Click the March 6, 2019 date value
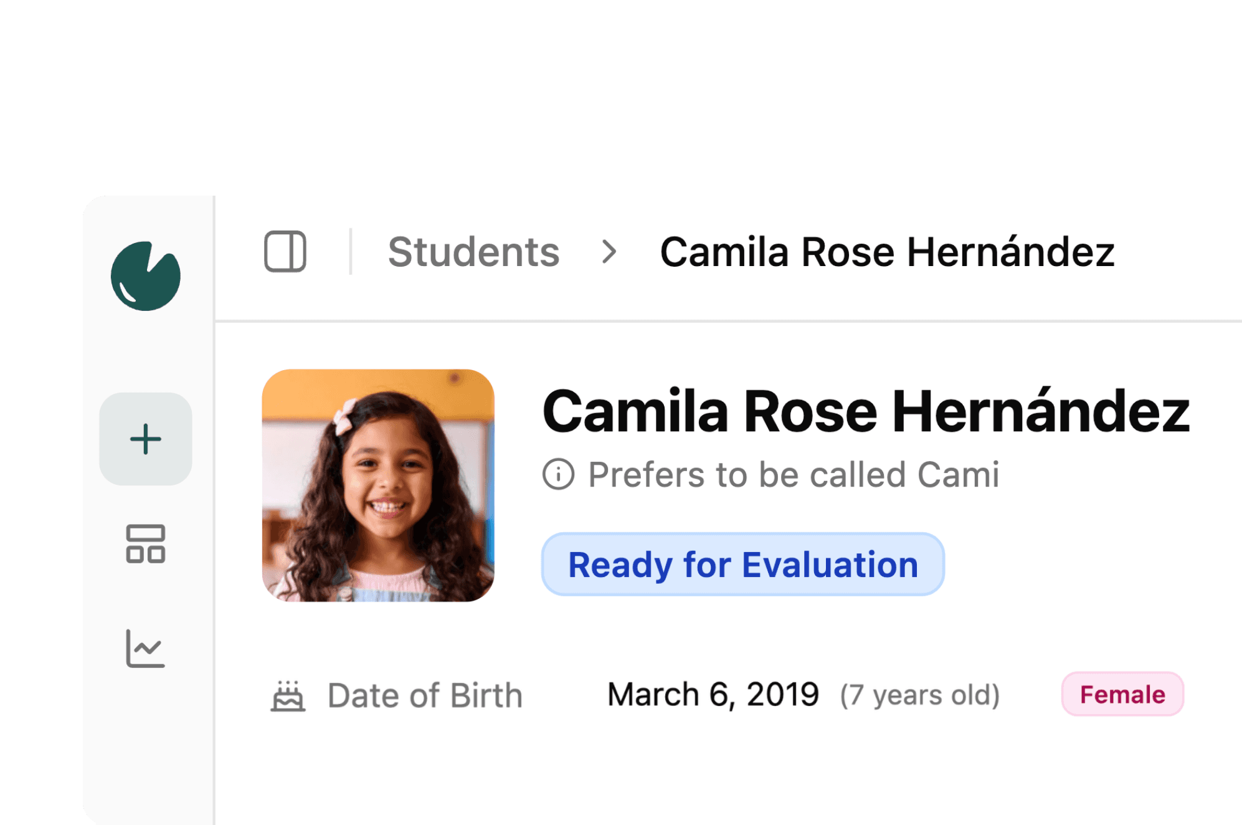This screenshot has width=1242, height=825. click(x=711, y=694)
